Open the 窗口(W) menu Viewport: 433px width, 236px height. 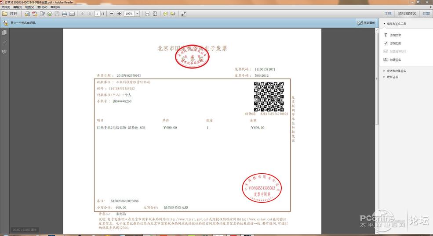tap(42, 7)
